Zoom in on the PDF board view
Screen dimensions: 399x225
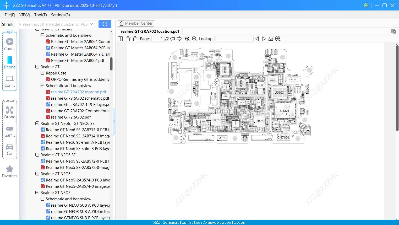point(187,39)
